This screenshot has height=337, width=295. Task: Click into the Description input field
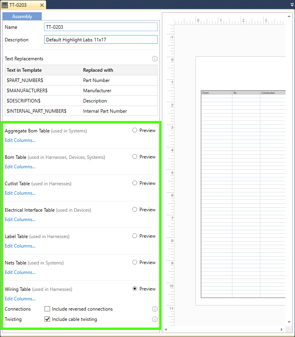101,39
